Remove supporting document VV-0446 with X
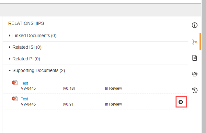 click(181, 102)
